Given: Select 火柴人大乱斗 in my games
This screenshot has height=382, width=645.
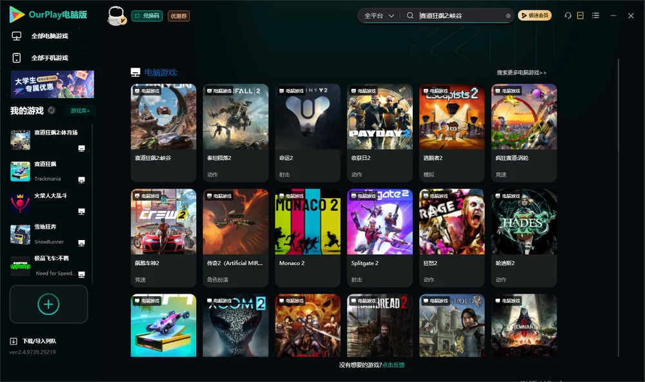Looking at the screenshot, I should click(48, 203).
